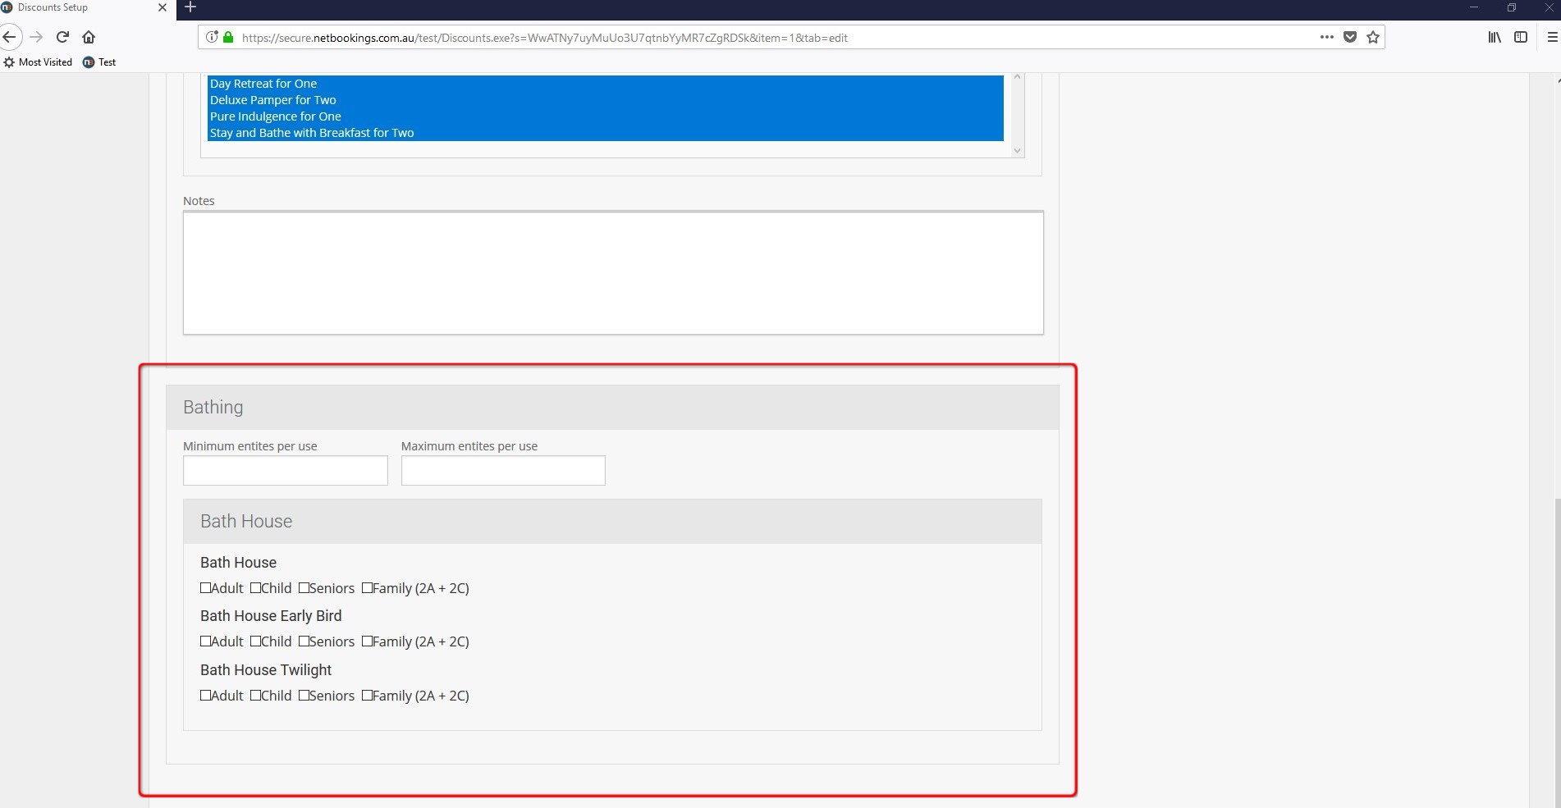Check Adult under Bath House Early Bird
1561x808 pixels.
206,641
